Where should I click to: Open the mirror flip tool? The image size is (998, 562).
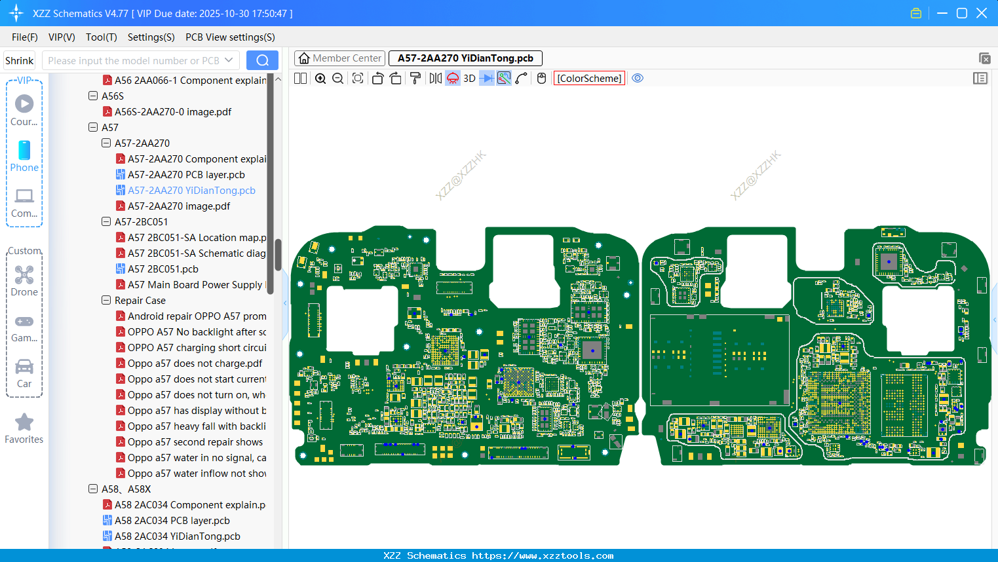click(x=434, y=78)
